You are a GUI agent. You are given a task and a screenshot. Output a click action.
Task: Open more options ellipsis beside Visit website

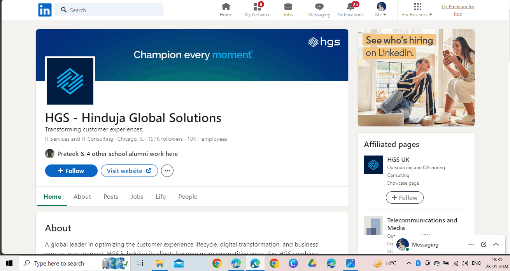[x=167, y=171]
